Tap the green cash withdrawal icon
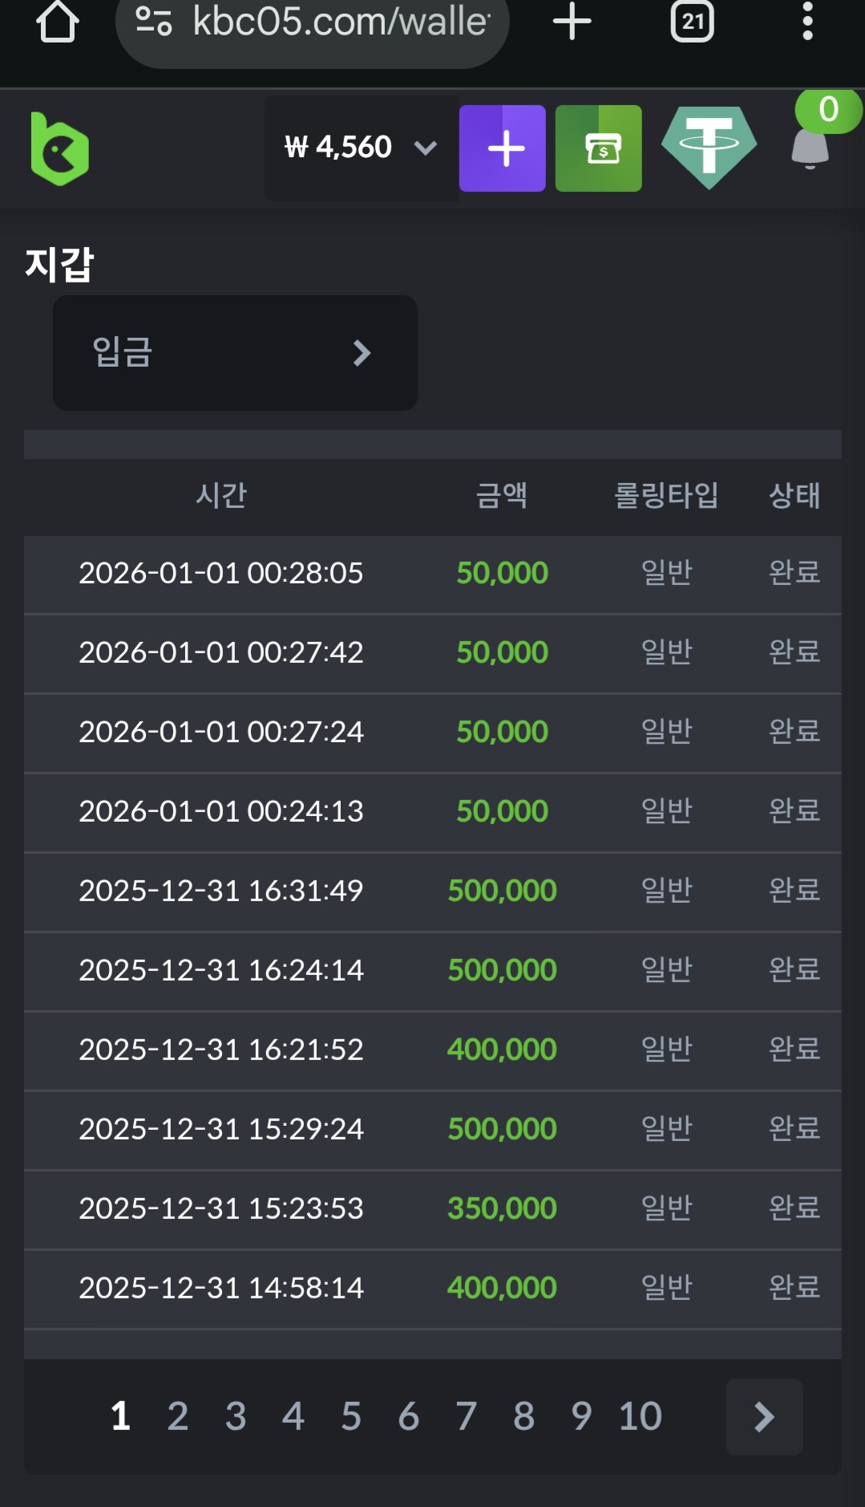The height and width of the screenshot is (1507, 865). pos(598,148)
